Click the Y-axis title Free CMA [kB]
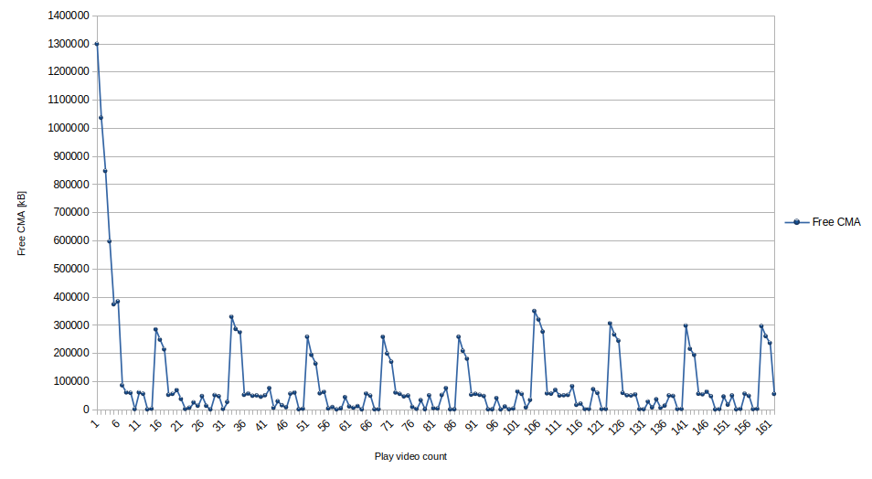Screen dimensions: 872x479 tap(22, 223)
